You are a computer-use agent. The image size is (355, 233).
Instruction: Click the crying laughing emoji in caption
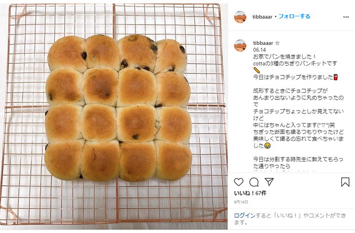[267, 146]
